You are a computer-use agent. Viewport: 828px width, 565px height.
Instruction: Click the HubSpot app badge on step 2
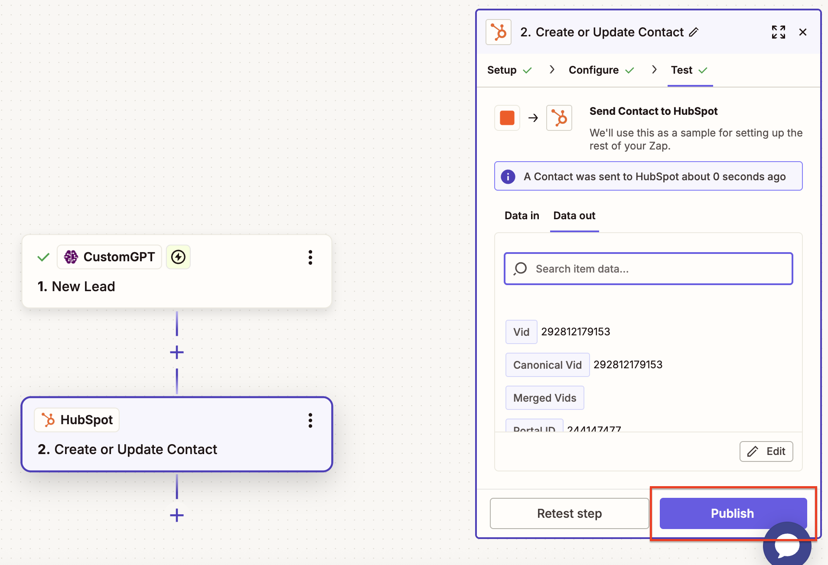77,420
